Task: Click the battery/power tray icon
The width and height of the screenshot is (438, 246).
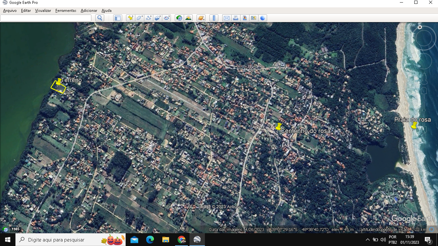Action: click(x=375, y=240)
